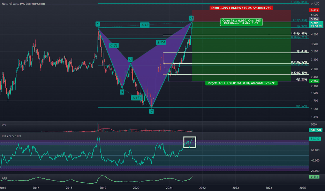Click the 0.786(4.217) Fibonacci level label

tap(299, 37)
